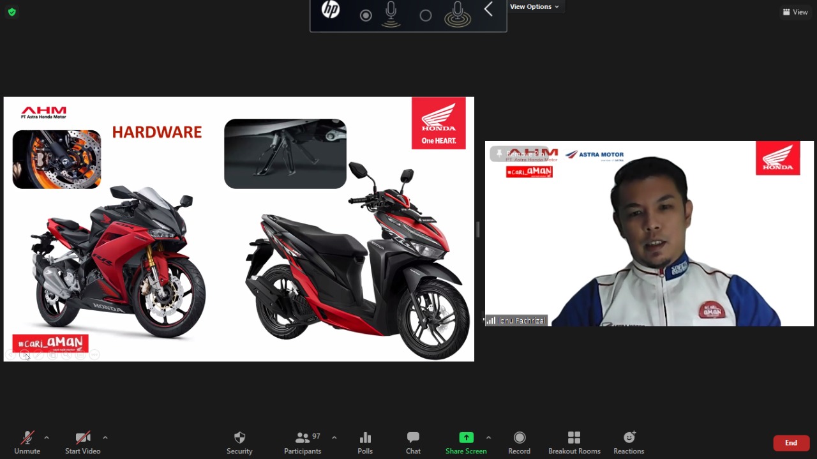The height and width of the screenshot is (459, 817).
Task: Click the #Cari_Aman badge on the slide
Action: click(50, 343)
